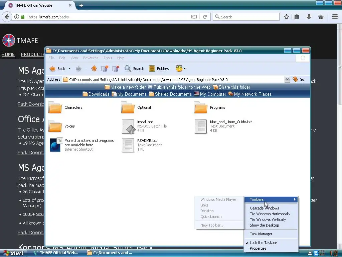
Task: Choose Tile Windows Horizontally
Action: [271, 214]
